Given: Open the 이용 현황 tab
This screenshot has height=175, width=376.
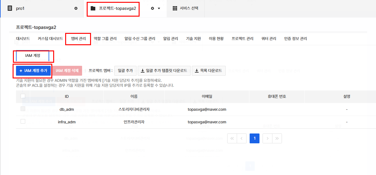Looking at the screenshot, I should point(216,38).
